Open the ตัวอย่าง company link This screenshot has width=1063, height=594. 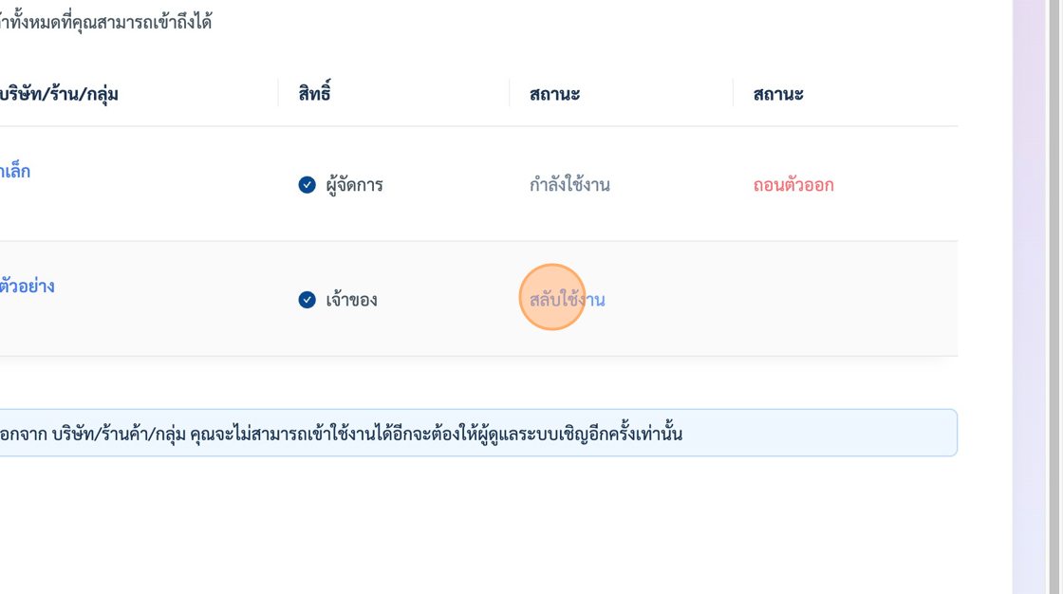(28, 286)
